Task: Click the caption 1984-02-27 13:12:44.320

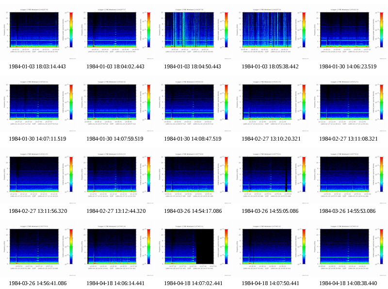Action: tap(116, 211)
